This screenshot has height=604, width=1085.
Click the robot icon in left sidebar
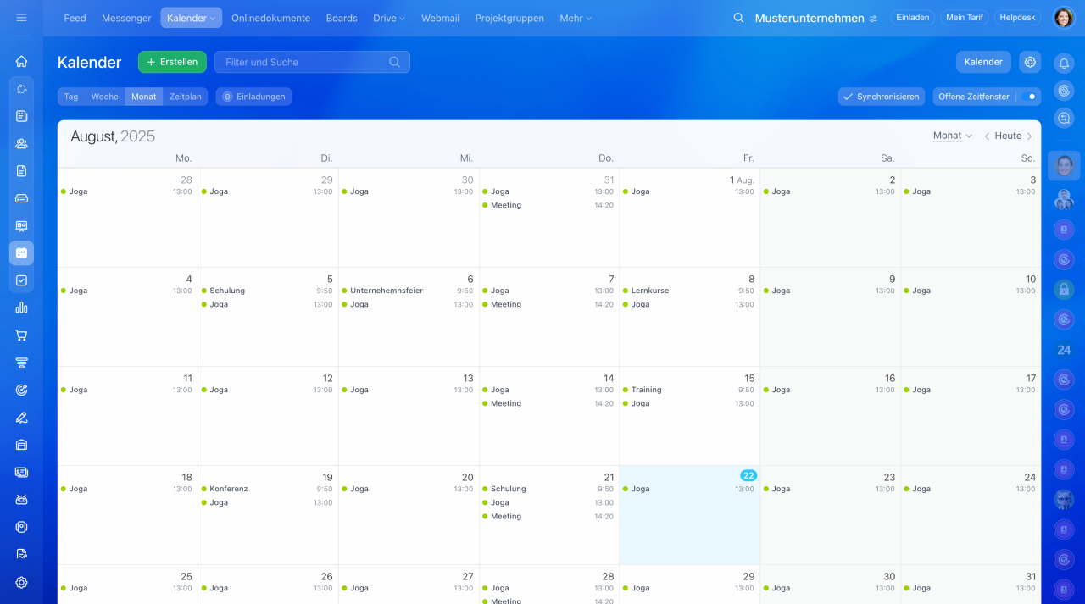(21, 500)
